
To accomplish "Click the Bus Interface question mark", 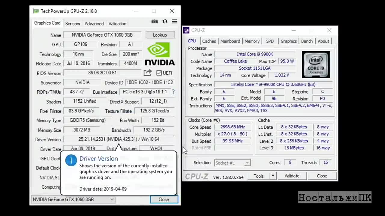I will (x=173, y=92).
